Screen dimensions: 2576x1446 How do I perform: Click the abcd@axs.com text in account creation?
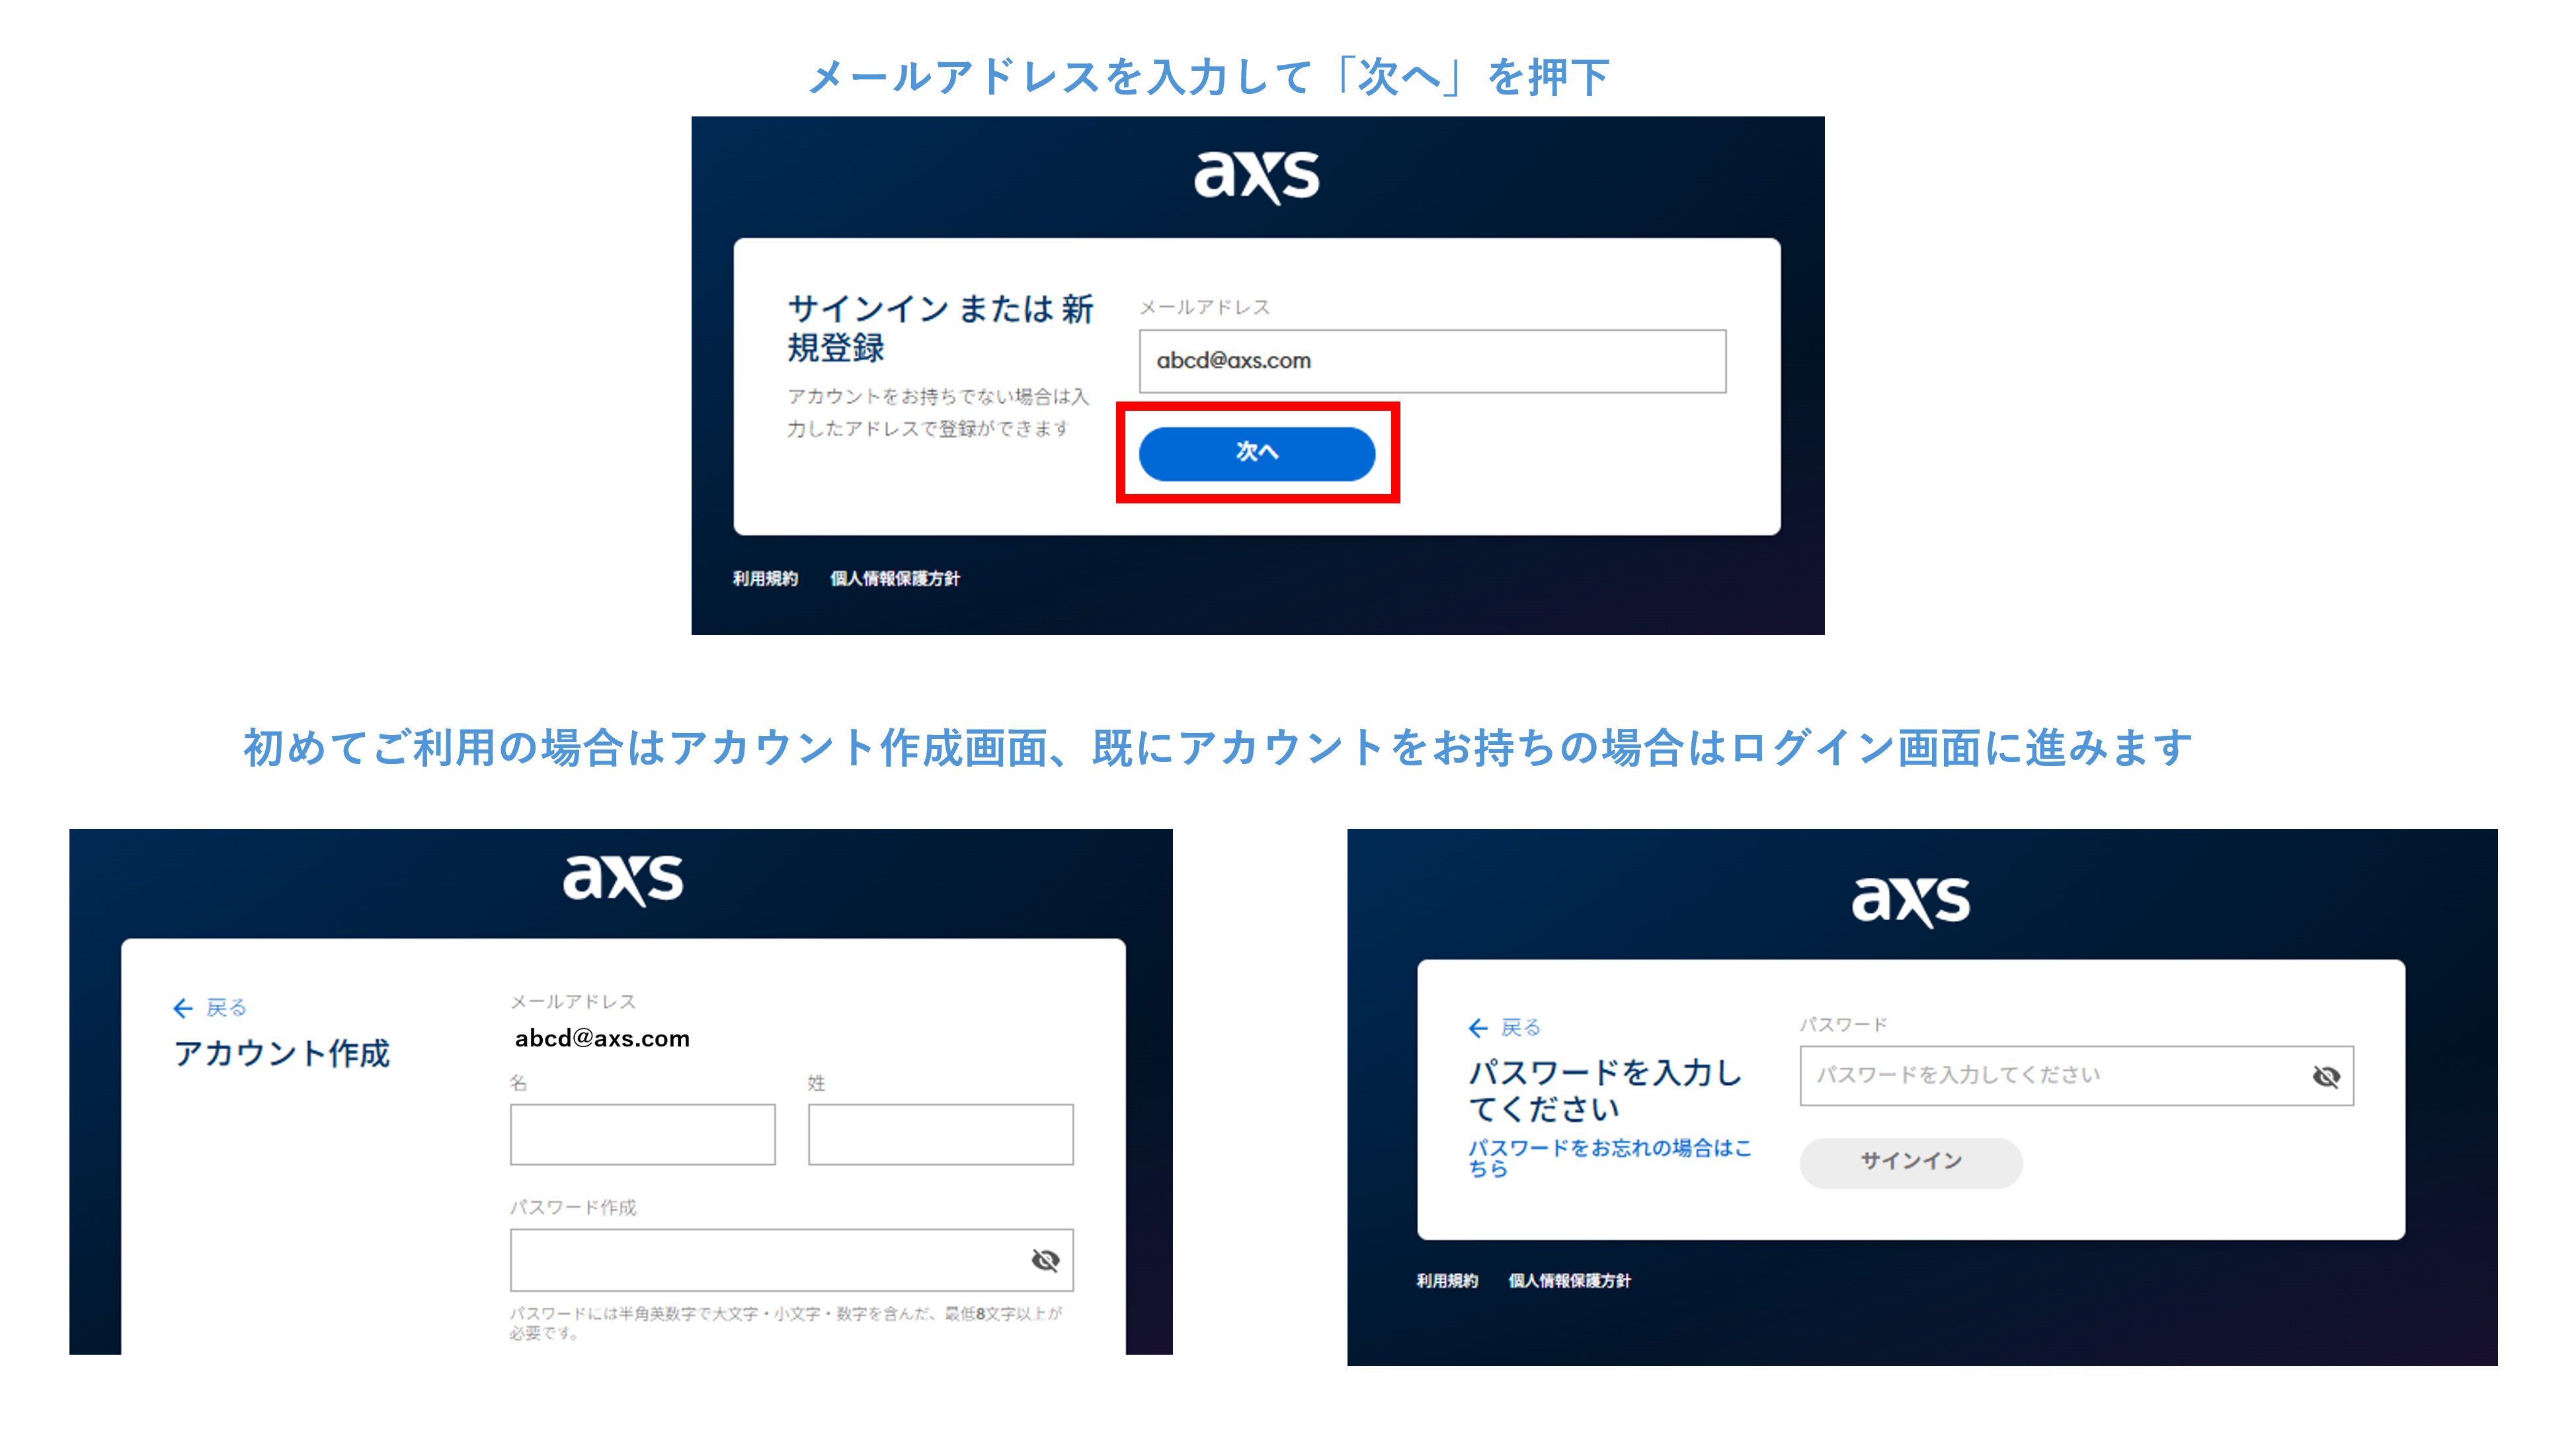pos(602,1039)
